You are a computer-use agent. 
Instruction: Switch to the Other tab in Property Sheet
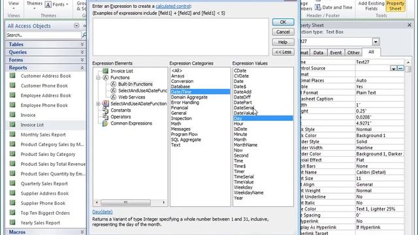click(353, 52)
